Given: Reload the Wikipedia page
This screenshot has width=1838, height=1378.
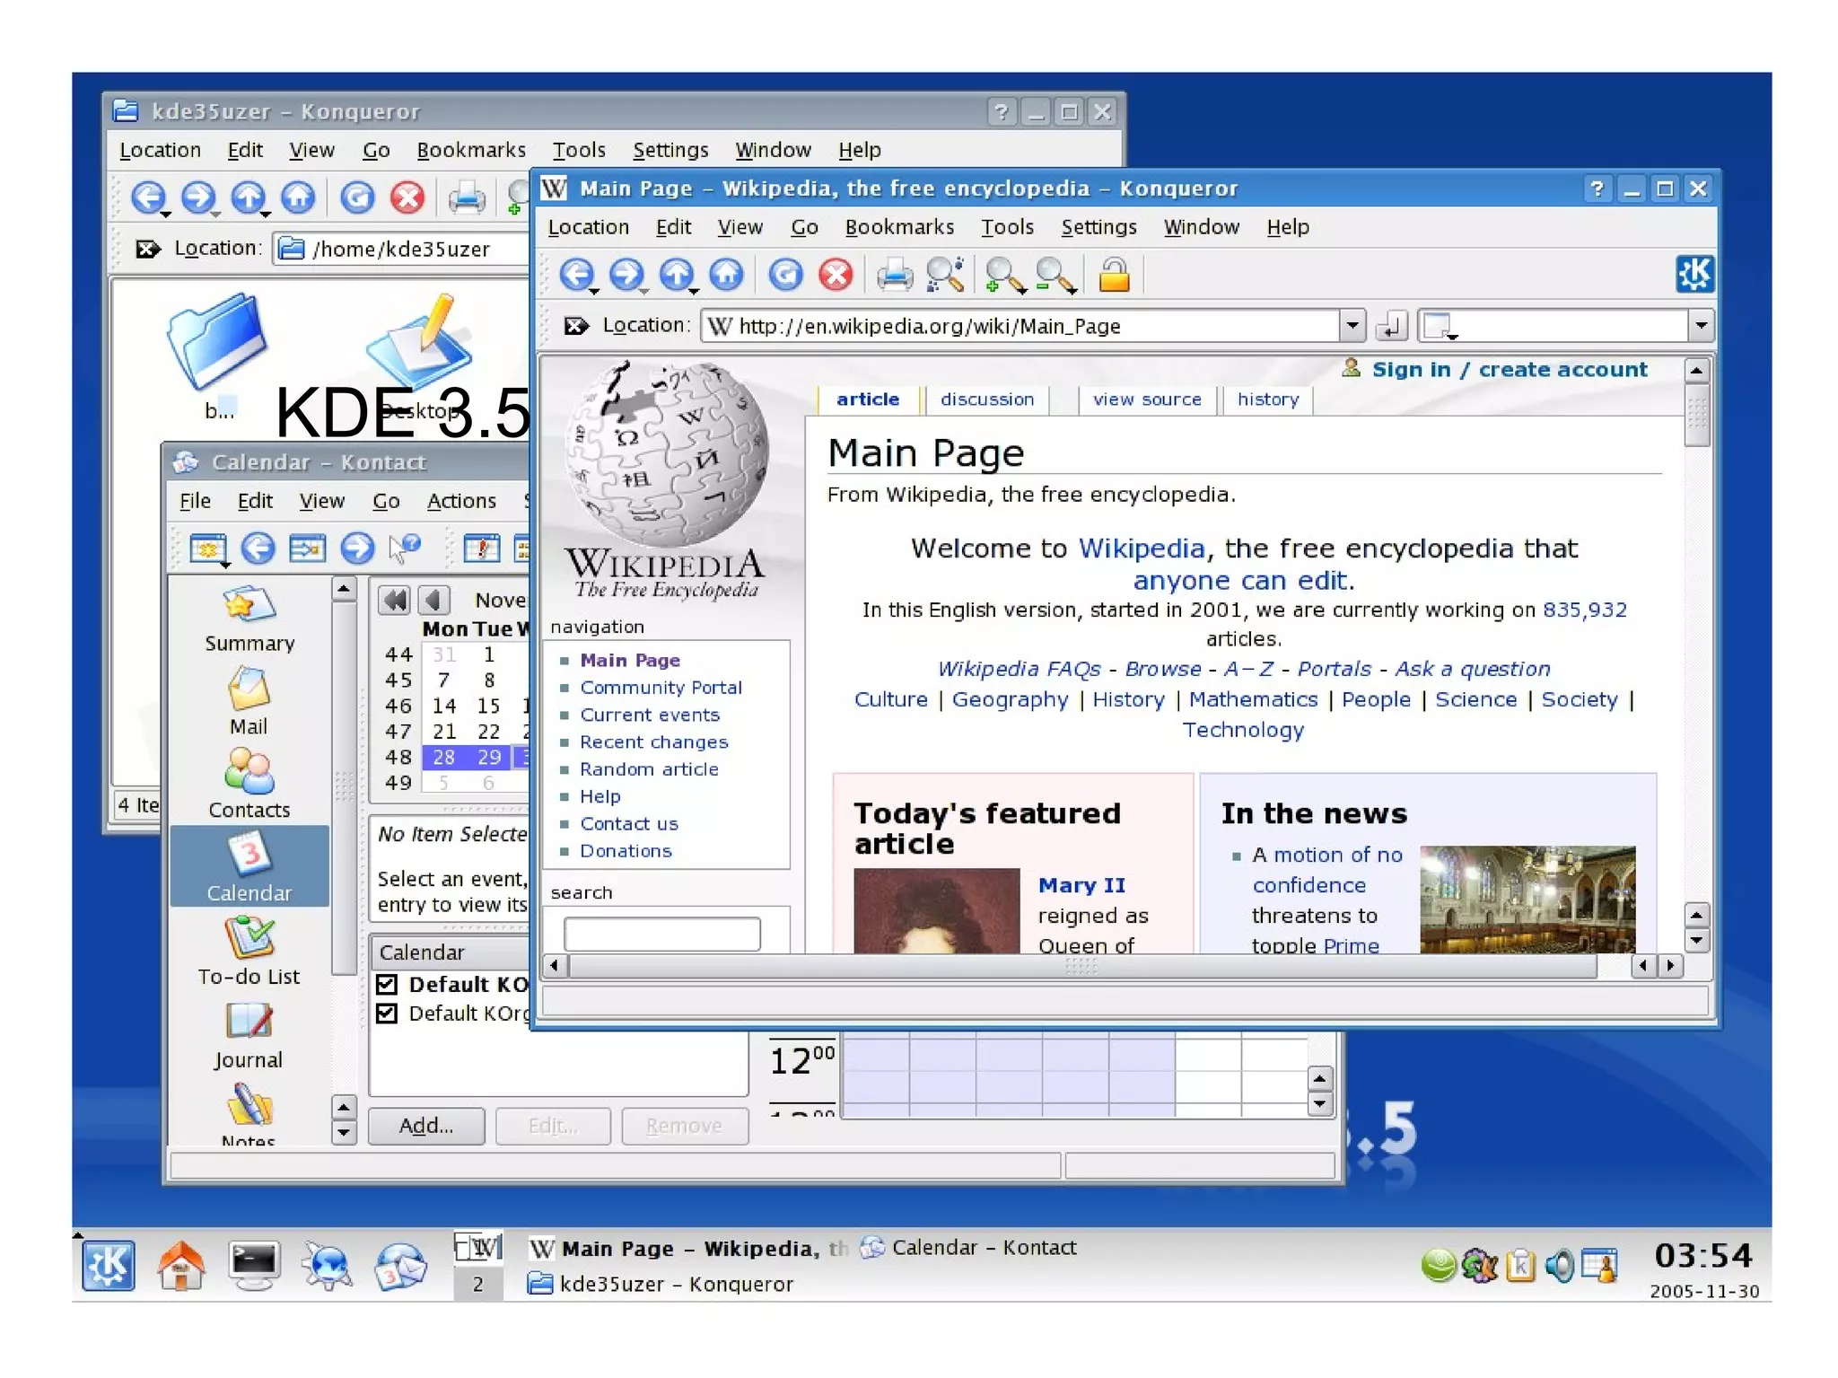Looking at the screenshot, I should 785,274.
